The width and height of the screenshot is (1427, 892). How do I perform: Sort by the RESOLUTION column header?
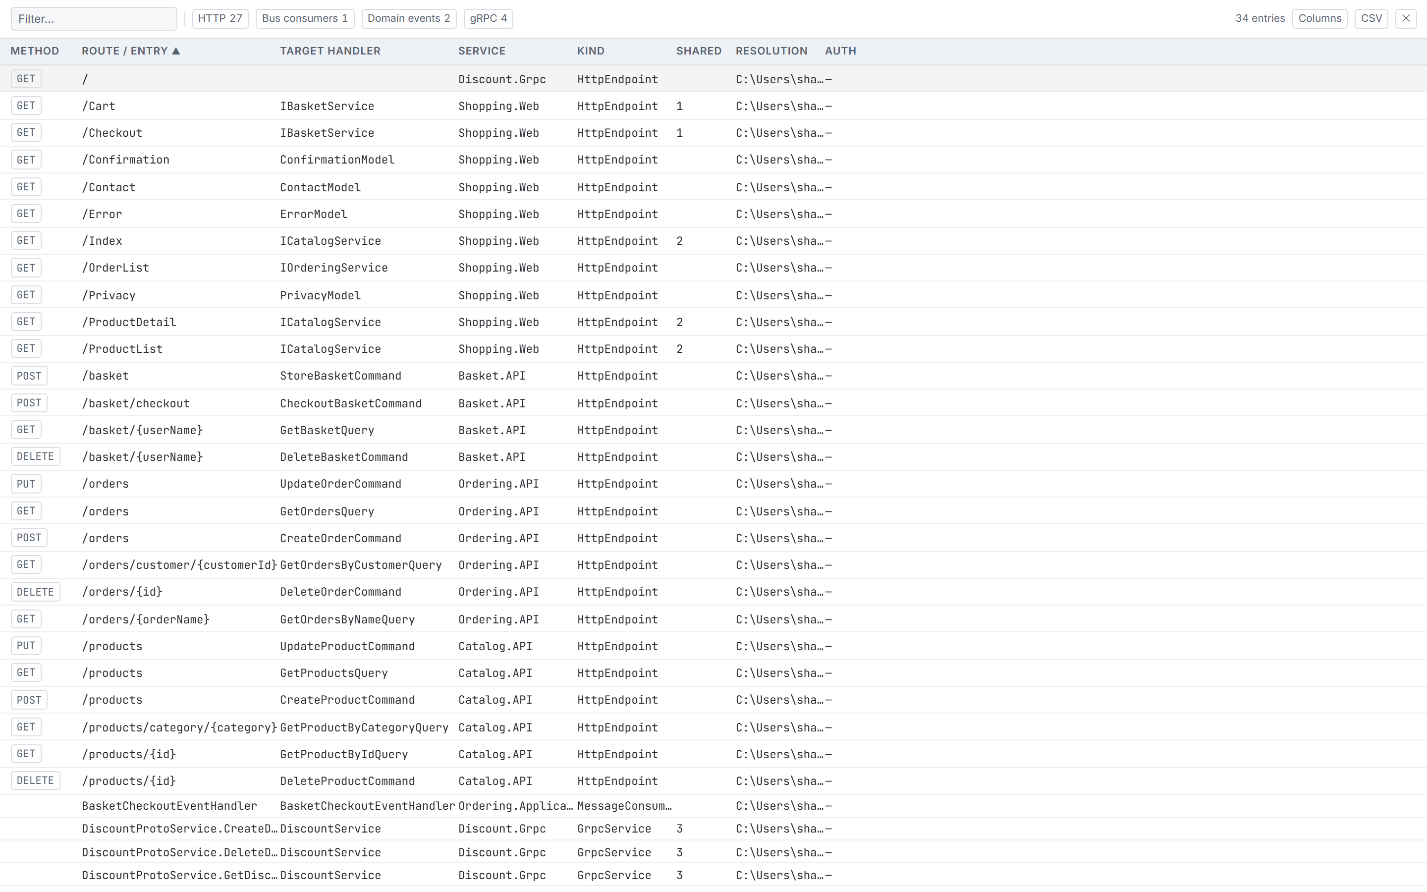tap(771, 51)
